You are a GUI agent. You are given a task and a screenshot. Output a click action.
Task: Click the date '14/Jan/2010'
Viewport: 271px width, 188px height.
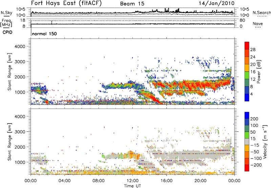(x=216, y=3)
